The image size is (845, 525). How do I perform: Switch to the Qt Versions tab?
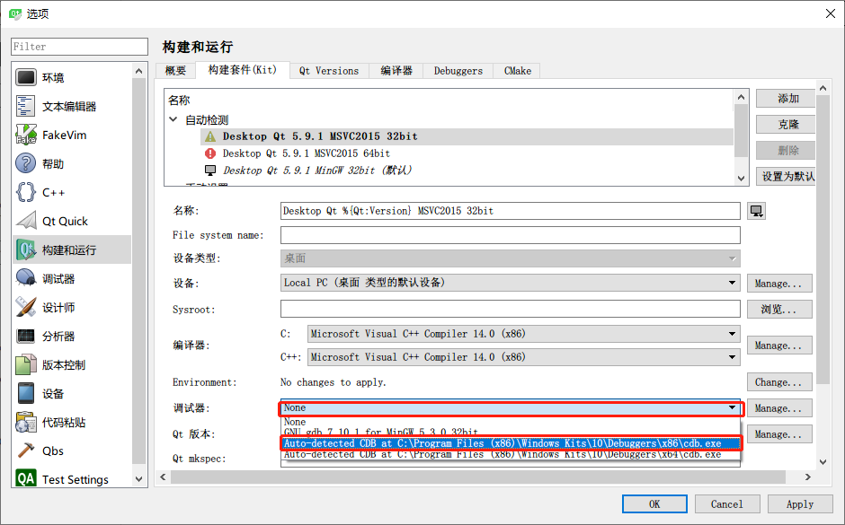[x=329, y=71]
